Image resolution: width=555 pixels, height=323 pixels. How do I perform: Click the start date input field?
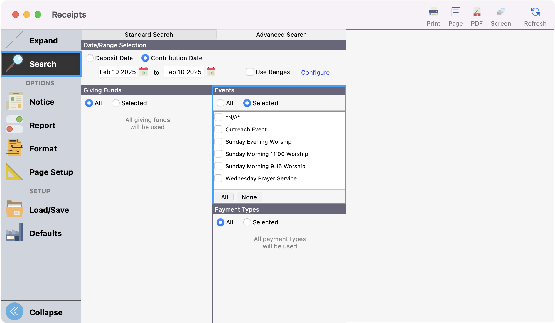point(117,72)
